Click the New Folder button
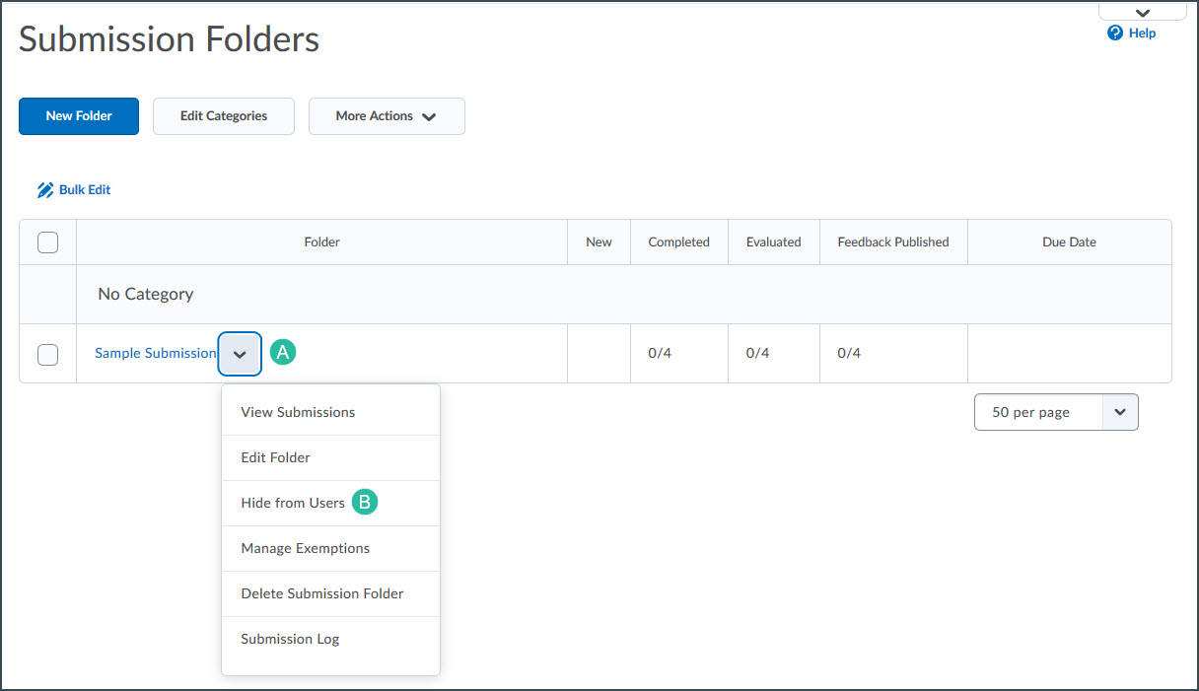This screenshot has width=1199, height=691. pos(78,115)
